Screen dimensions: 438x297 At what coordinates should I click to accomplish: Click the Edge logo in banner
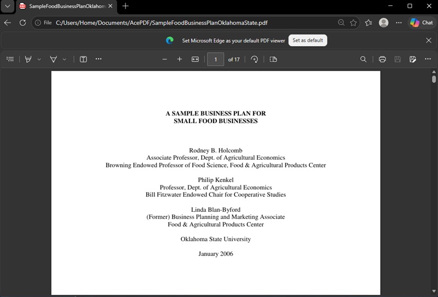coord(170,40)
